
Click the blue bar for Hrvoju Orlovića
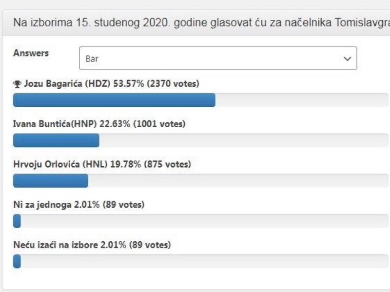pos(51,180)
